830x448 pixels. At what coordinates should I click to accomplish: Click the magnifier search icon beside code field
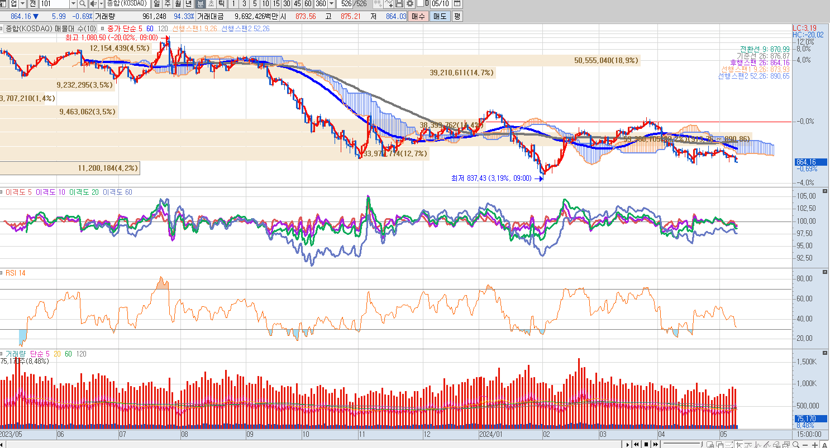(83, 4)
